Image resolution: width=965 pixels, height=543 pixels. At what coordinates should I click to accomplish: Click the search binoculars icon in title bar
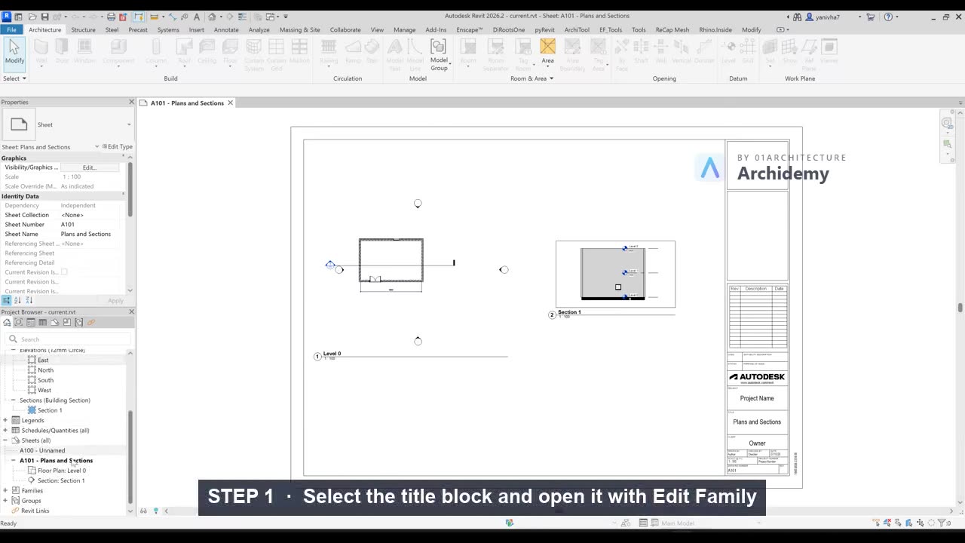(x=798, y=17)
